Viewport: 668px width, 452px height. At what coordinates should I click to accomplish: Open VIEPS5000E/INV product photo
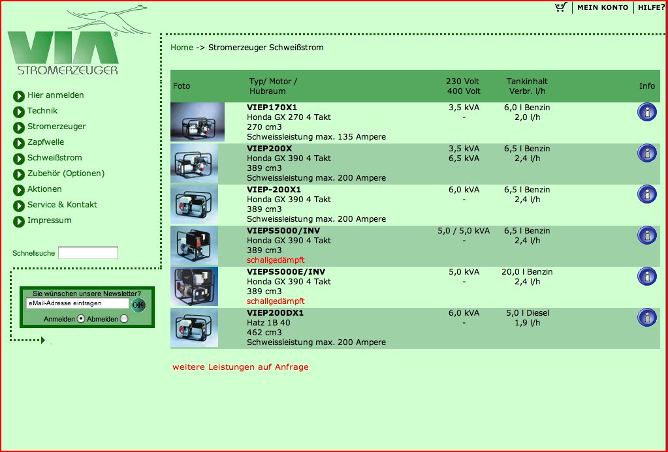pos(195,286)
